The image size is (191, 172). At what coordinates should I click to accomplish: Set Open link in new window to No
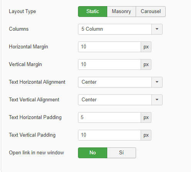pyautogui.click(x=93, y=153)
